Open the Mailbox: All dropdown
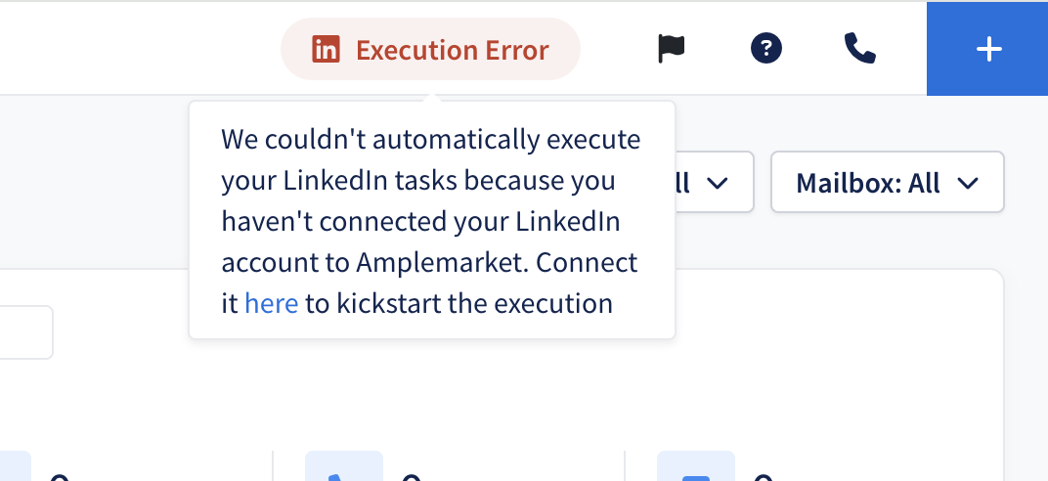The image size is (1048, 481). 888,183
